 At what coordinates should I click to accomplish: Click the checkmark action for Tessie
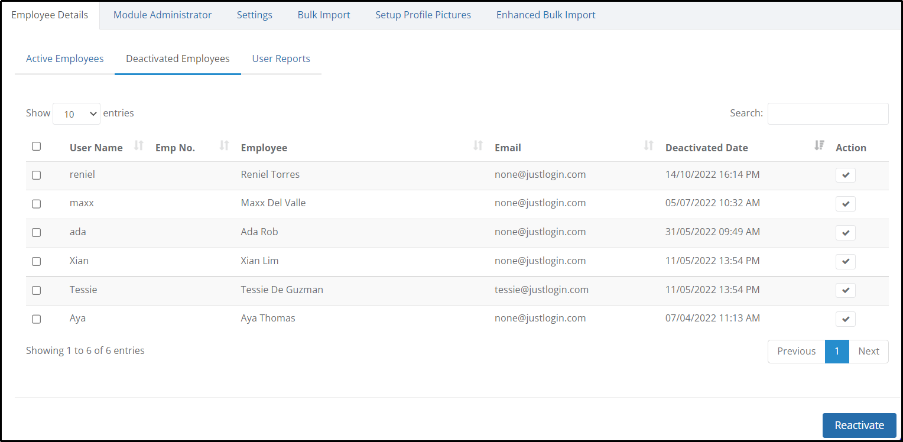tap(845, 290)
